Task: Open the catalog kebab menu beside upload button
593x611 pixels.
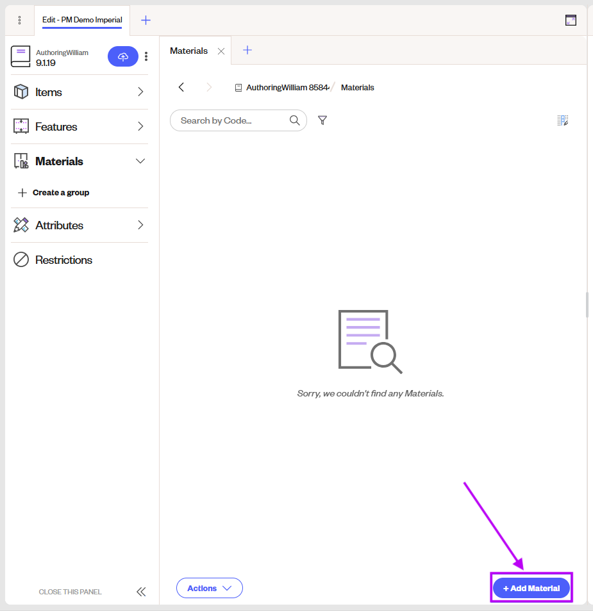Action: [x=146, y=56]
